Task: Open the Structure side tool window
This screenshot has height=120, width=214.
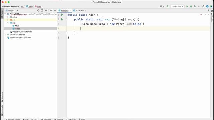Action: [2, 97]
